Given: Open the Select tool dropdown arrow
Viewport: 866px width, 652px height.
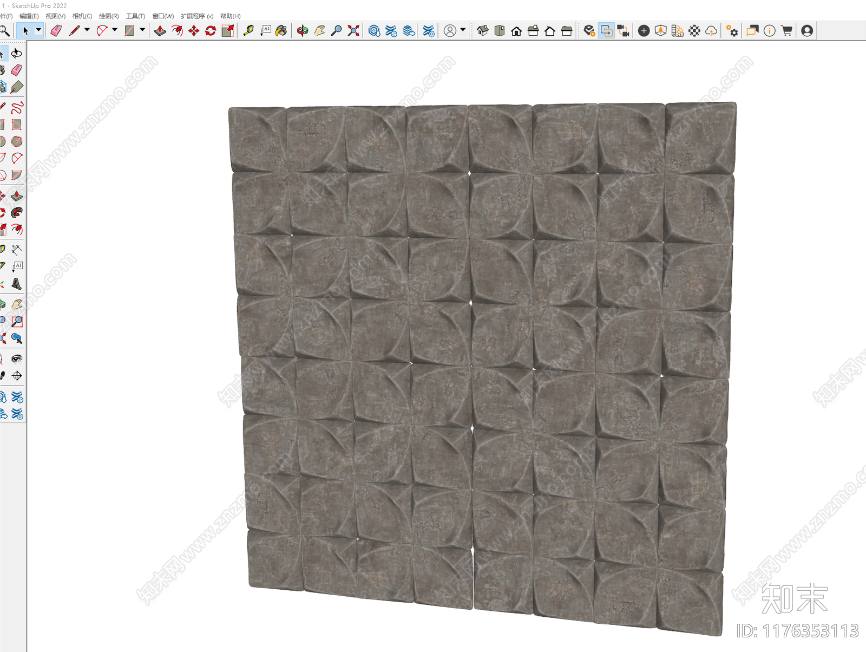Looking at the screenshot, I should 38,30.
